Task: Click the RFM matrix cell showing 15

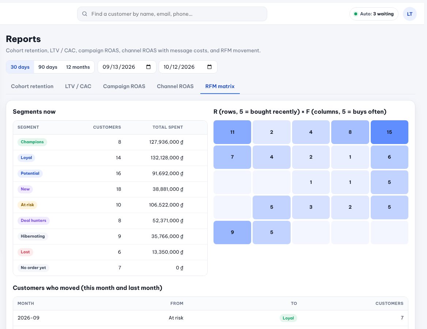Action: pyautogui.click(x=389, y=132)
